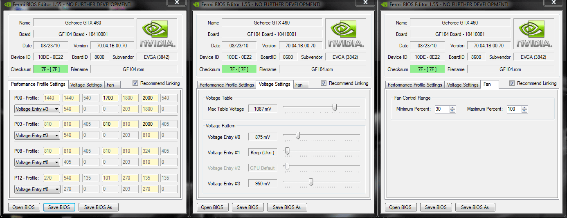
Task: Click the 1700 field in P00 profile
Action: pos(110,98)
